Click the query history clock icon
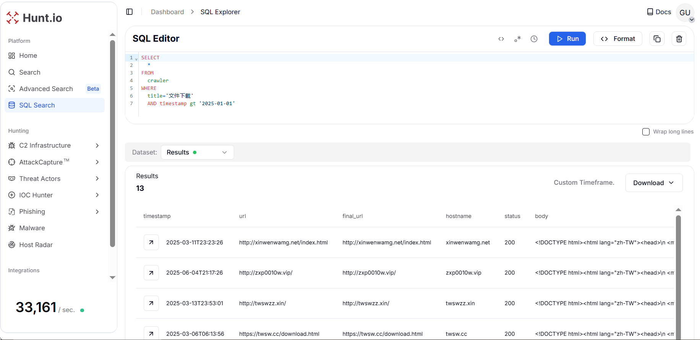Image resolution: width=700 pixels, height=340 pixels. tap(534, 39)
